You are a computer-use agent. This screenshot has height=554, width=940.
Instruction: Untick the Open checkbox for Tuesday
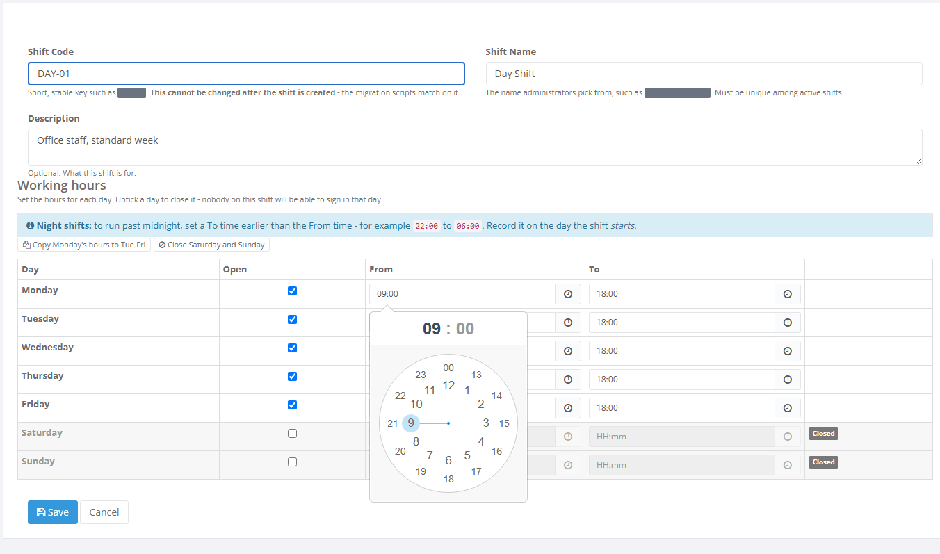pyautogui.click(x=292, y=319)
